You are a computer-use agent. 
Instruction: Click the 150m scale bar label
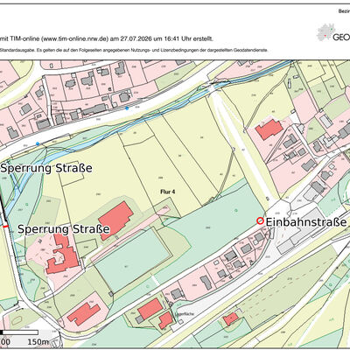pyautogui.click(x=38, y=341)
